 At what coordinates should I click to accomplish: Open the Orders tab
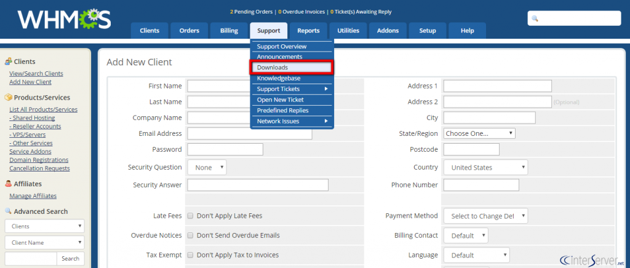189,31
